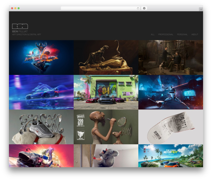The image size is (212, 180).
Task: Open the panther and snake sculpture thumbnail
Action: tap(106, 57)
